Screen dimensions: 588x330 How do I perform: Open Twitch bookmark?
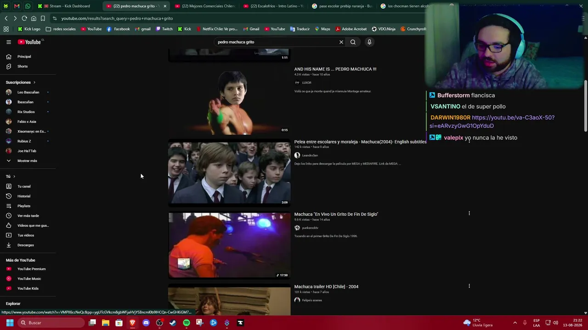164,29
